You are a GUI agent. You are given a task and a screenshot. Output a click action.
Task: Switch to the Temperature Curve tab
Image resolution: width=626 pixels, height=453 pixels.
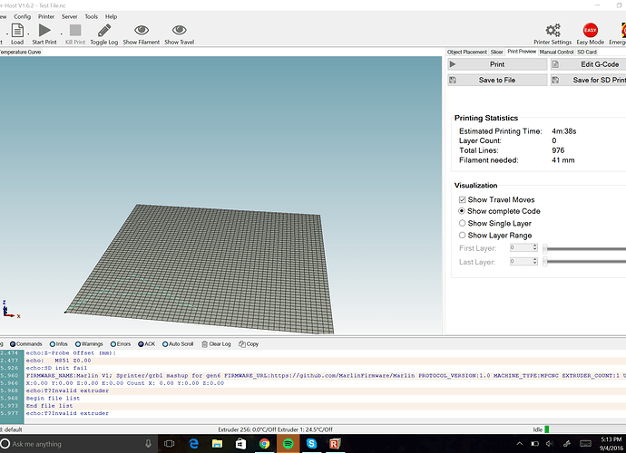coord(20,52)
